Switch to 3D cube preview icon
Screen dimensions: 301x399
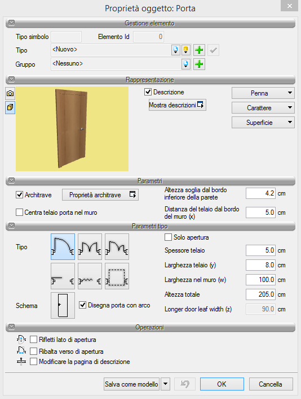point(10,107)
